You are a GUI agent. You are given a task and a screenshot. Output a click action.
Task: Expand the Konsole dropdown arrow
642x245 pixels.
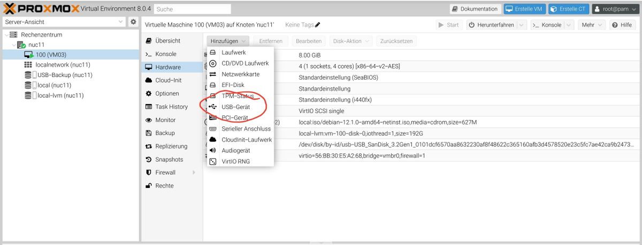(569, 25)
